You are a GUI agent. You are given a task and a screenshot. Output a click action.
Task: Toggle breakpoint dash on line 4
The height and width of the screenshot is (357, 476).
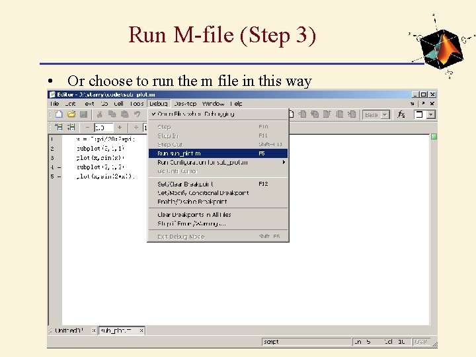coord(59,167)
